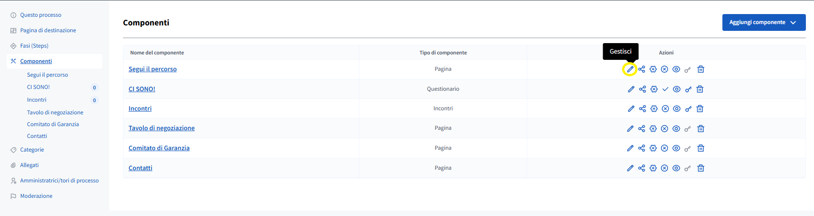Open Questo processo in the sidebar

(40, 15)
